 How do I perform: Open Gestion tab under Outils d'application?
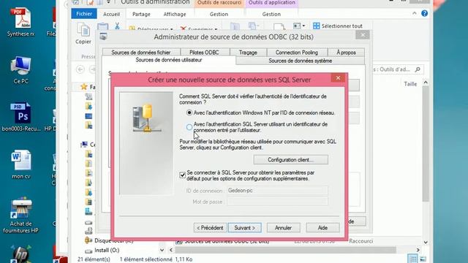point(271,14)
